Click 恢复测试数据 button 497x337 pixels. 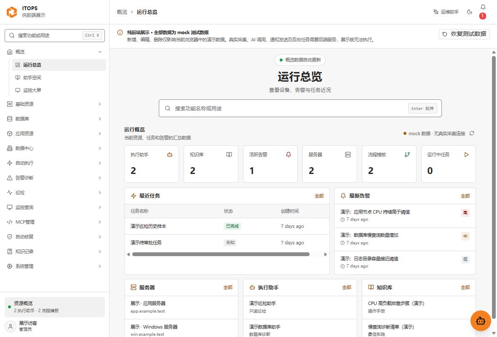tap(464, 34)
